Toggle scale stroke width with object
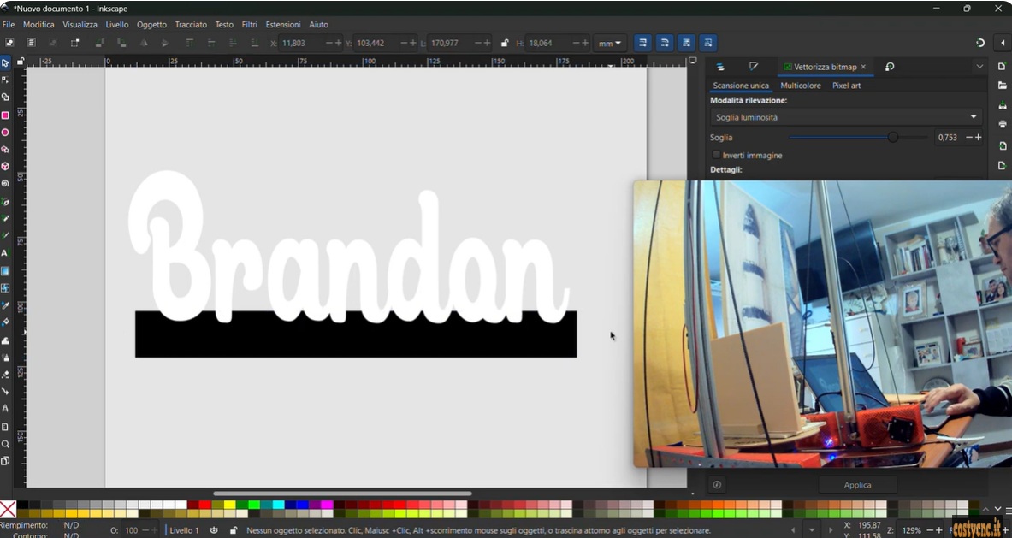The height and width of the screenshot is (538, 1012). point(642,43)
